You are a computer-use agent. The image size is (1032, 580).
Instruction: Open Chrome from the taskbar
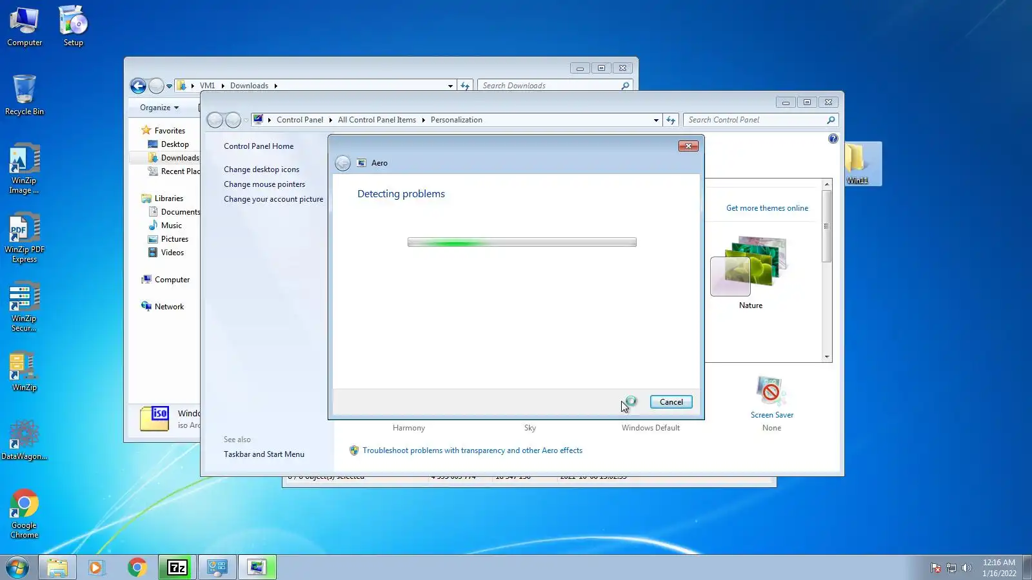(x=137, y=567)
